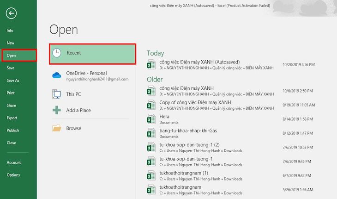Viewport: 337px width, 199px height.
Task: Click Excel icon of 5/26/2019 tukhoathoitrangnam file
Action: coord(151,190)
